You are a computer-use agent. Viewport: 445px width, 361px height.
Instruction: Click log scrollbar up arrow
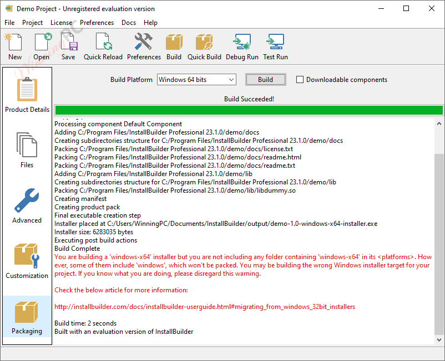coord(439,123)
